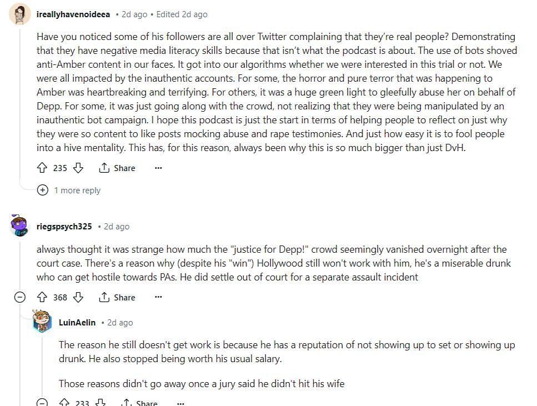Downvote LuinAelin's reply

coord(101,403)
